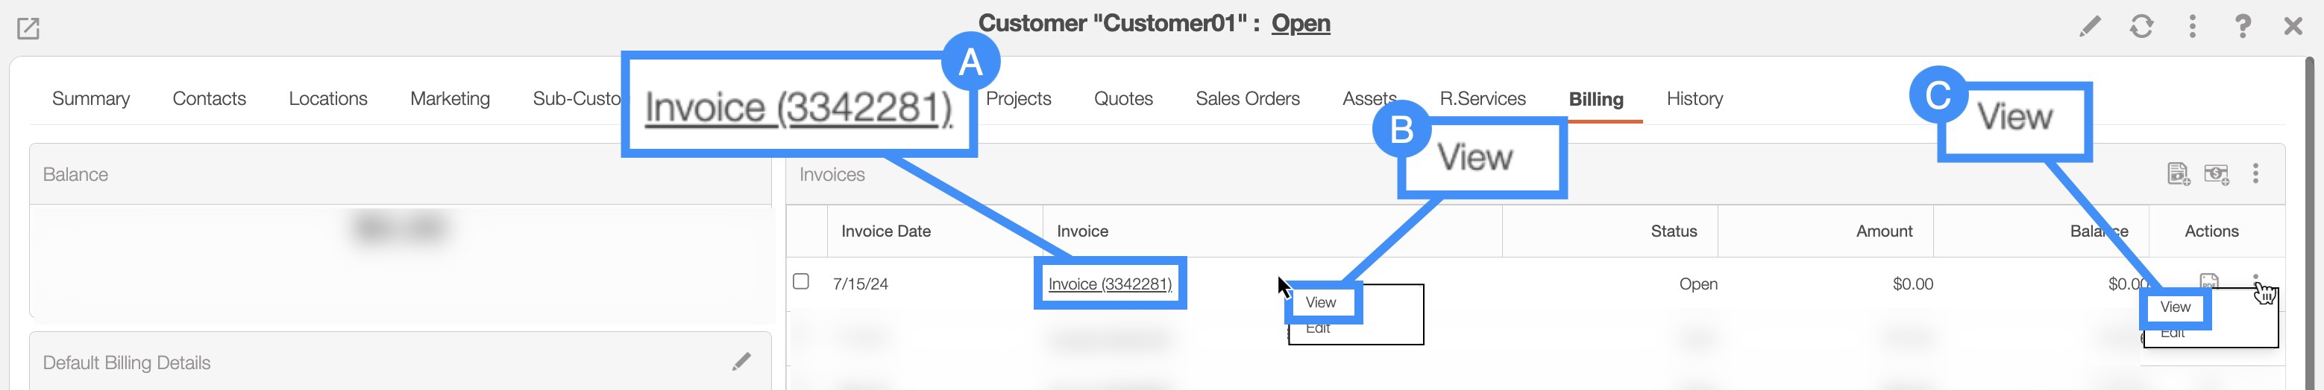2324x390 pixels.
Task: Open the Invoice (3342281) link in table
Action: pyautogui.click(x=1110, y=284)
